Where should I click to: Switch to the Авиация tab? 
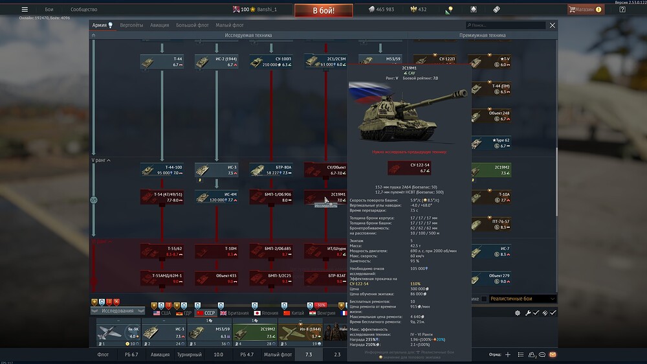pos(160,25)
